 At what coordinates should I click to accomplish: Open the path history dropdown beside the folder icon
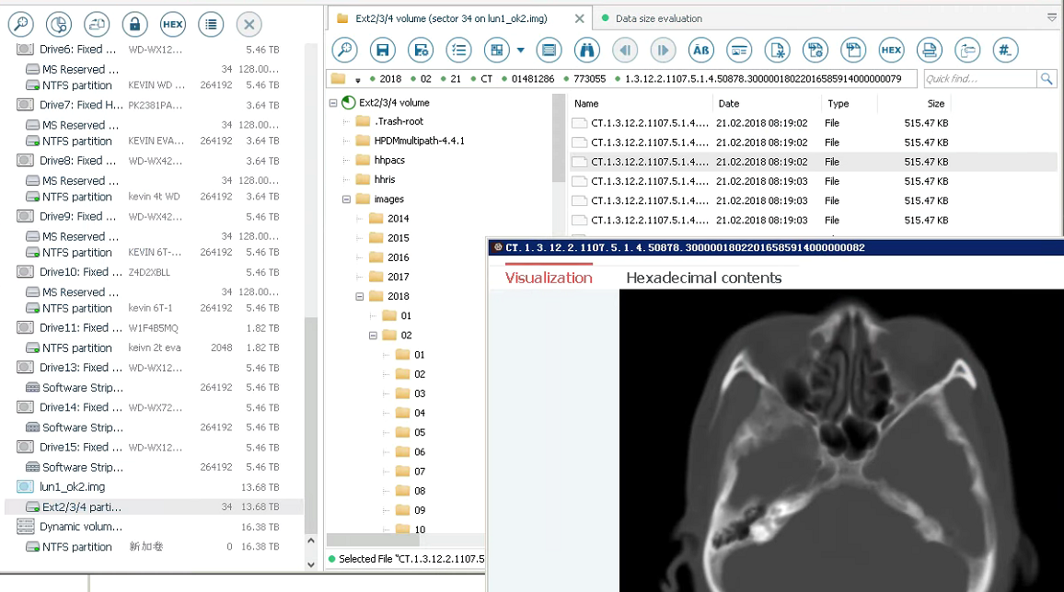tap(358, 80)
